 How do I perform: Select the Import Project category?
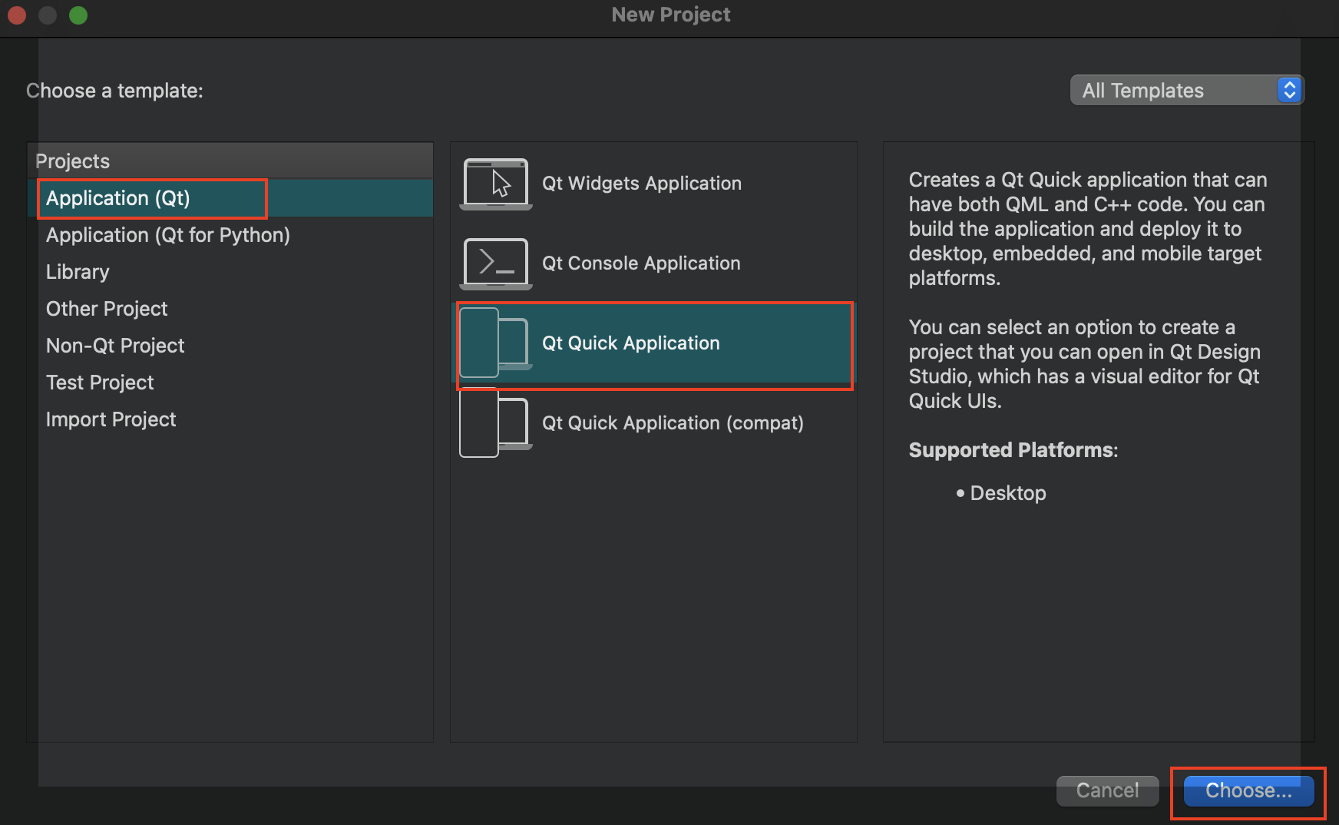click(x=111, y=419)
